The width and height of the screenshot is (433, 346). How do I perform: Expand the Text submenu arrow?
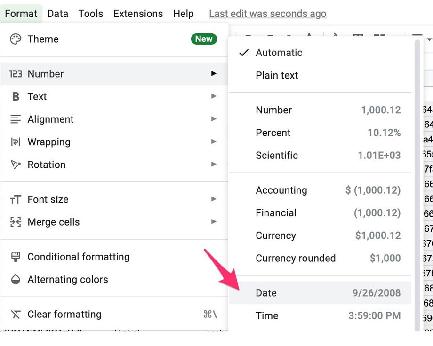point(214,96)
